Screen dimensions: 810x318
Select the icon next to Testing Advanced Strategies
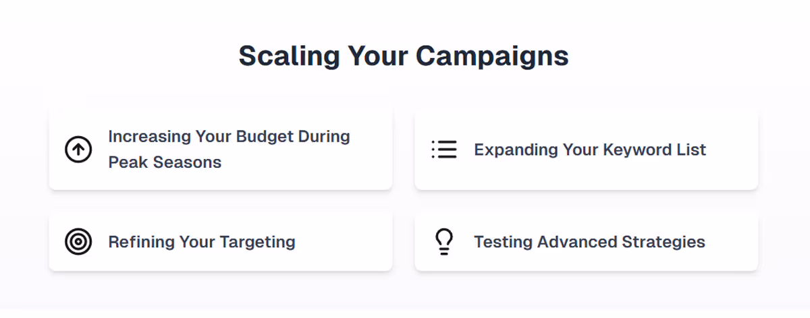click(x=444, y=241)
